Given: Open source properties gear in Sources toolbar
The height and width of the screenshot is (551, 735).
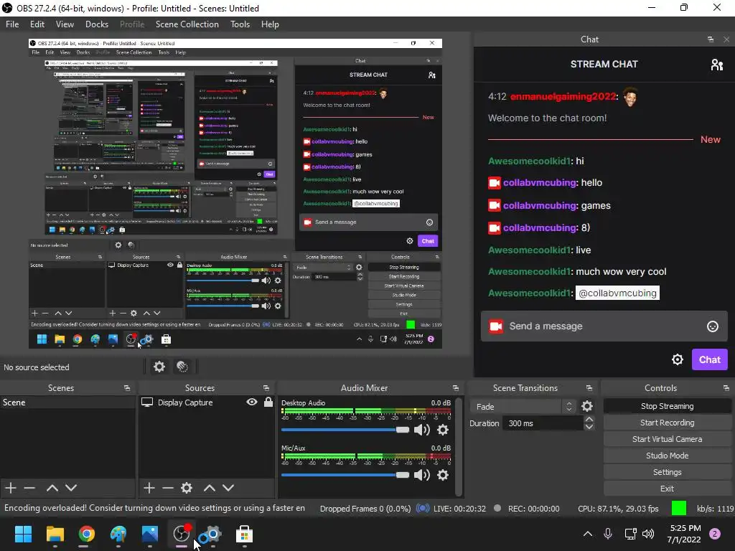Looking at the screenshot, I should click(x=187, y=488).
